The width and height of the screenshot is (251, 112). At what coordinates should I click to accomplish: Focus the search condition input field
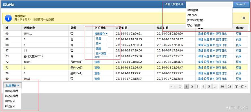[209, 4]
